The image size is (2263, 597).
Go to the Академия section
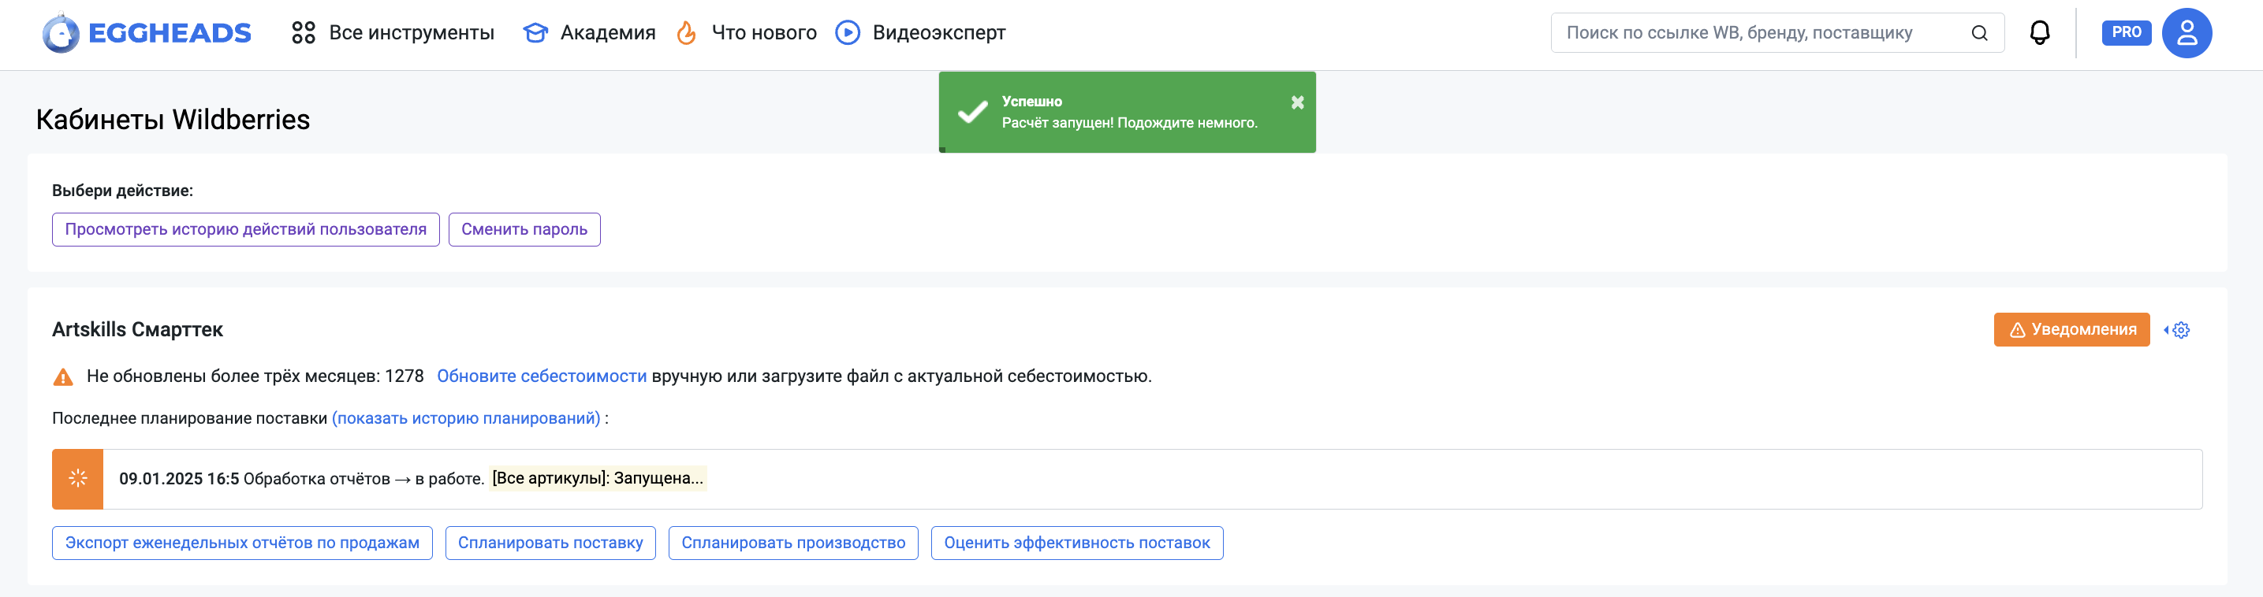click(590, 33)
